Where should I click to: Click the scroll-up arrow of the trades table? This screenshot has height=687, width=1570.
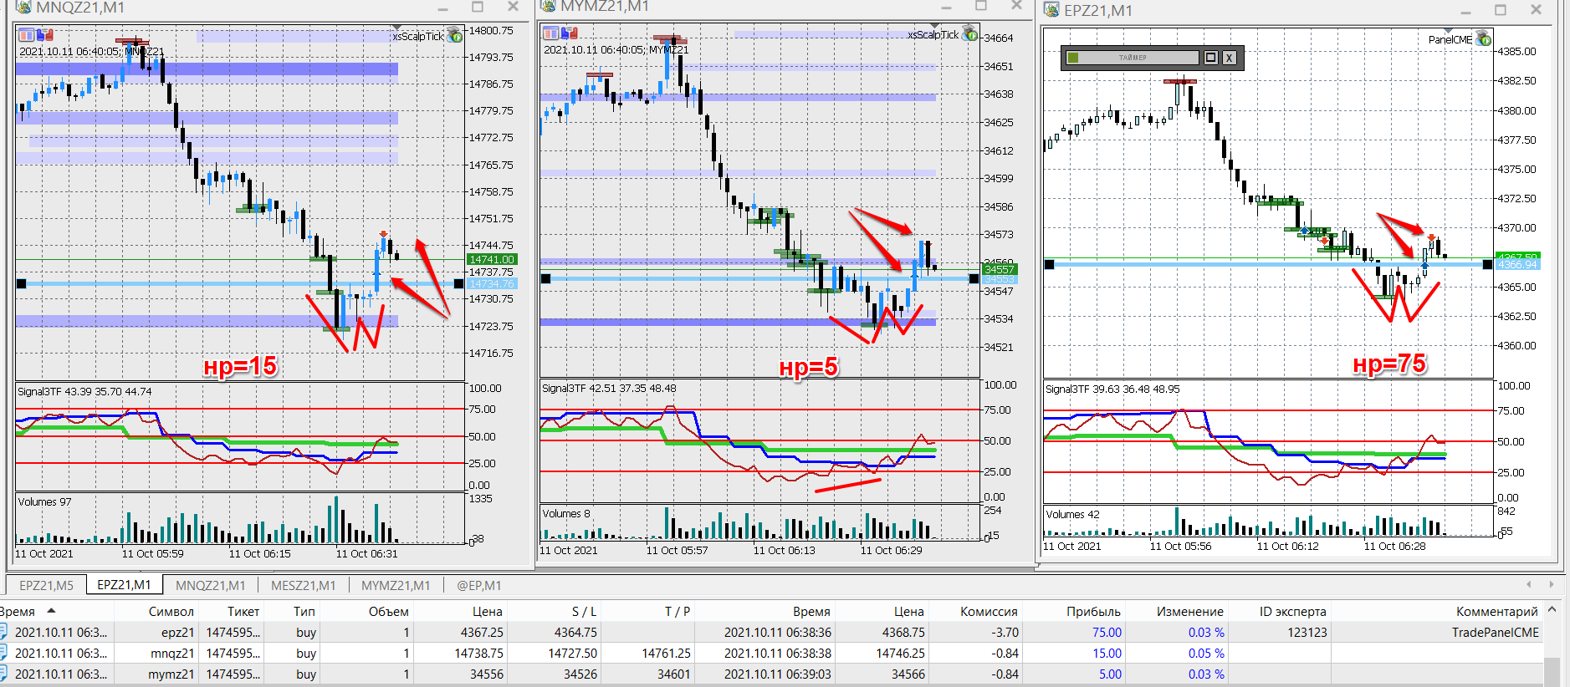tap(1552, 610)
